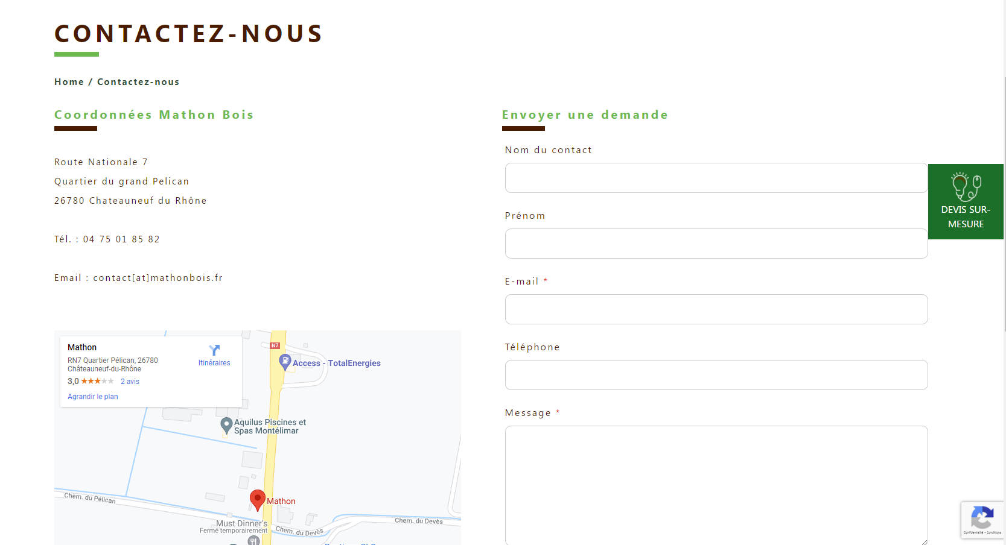Click the Chem. du Pélican road label
1006x545 pixels.
pyautogui.click(x=90, y=498)
